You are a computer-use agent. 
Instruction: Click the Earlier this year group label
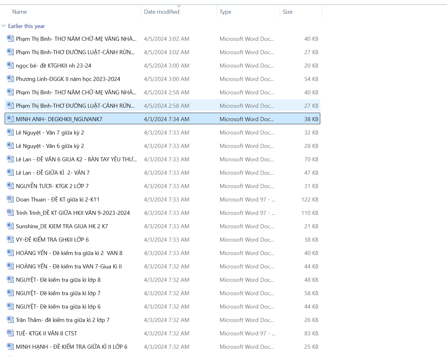coord(26,26)
